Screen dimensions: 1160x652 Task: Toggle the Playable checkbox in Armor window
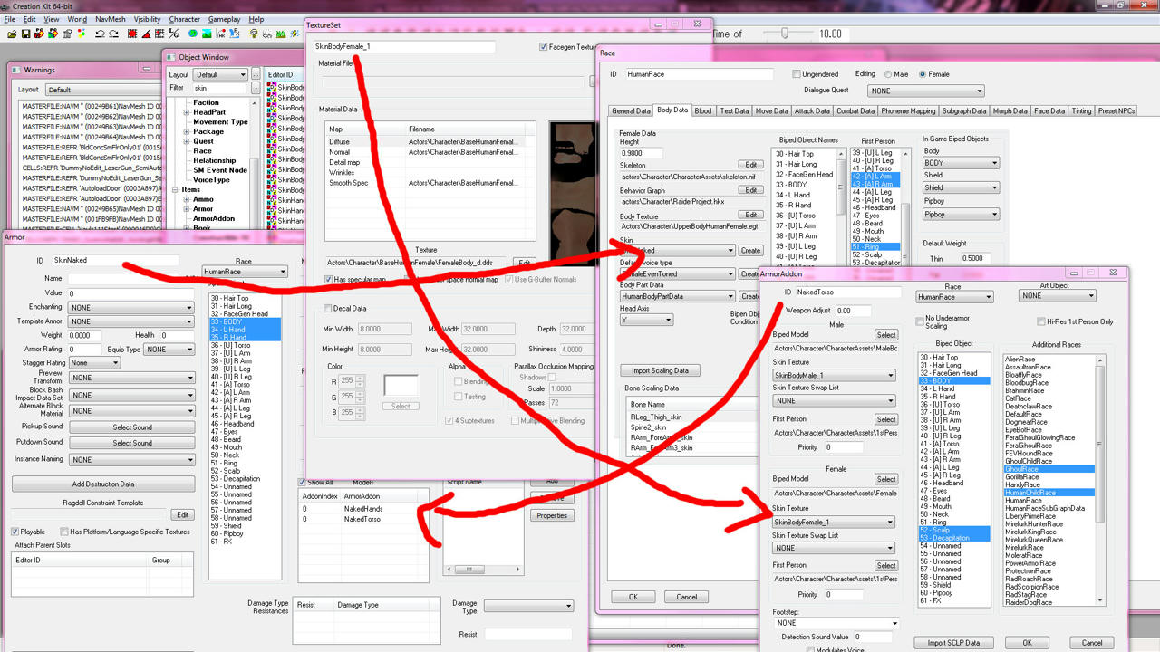(x=14, y=532)
